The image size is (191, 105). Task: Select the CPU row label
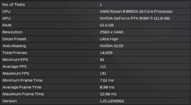point(6,12)
